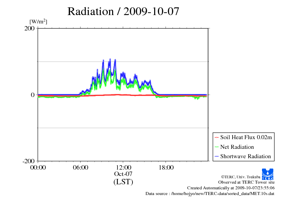The width and height of the screenshot is (281, 199).
Task: Click the red Soil Heat Flux legend marker
Action: pyautogui.click(x=217, y=137)
